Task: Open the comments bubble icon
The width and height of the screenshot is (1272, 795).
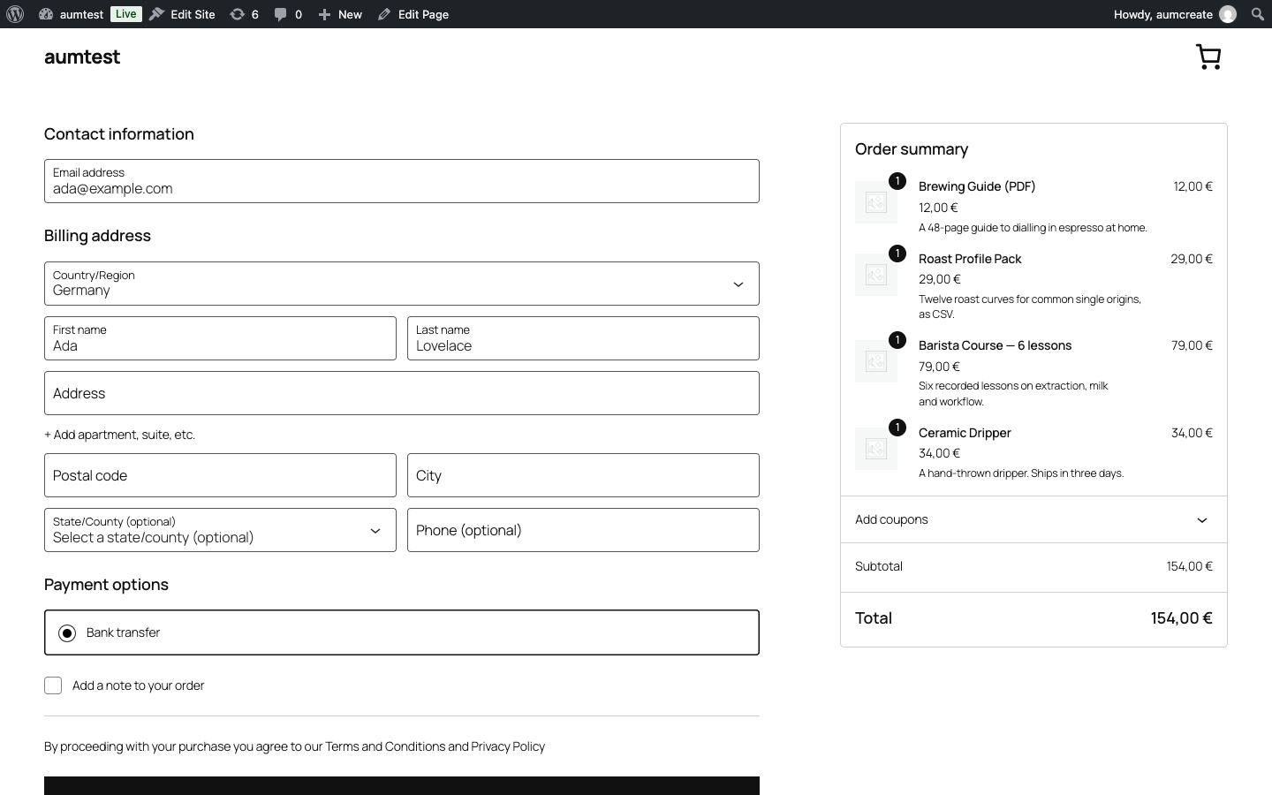Action: [x=288, y=14]
